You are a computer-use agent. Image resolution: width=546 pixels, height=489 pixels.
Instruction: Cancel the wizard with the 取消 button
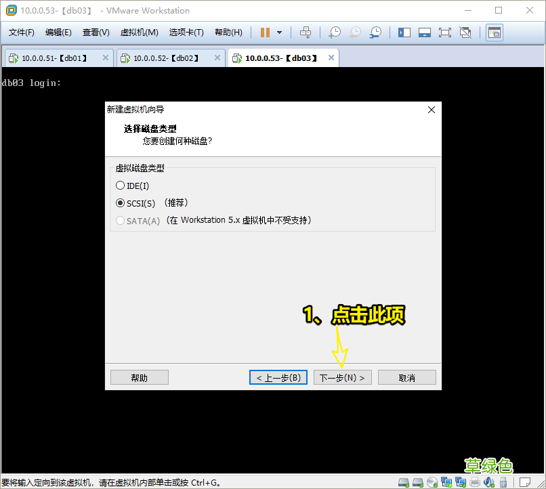click(406, 378)
